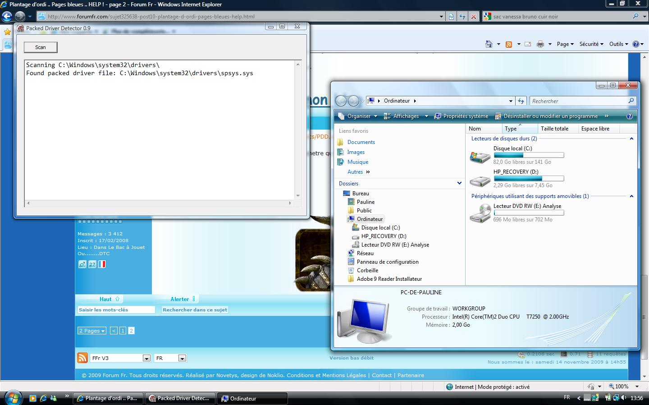
Task: Click the Scan button in Packed Driver Detector
Action: [41, 47]
